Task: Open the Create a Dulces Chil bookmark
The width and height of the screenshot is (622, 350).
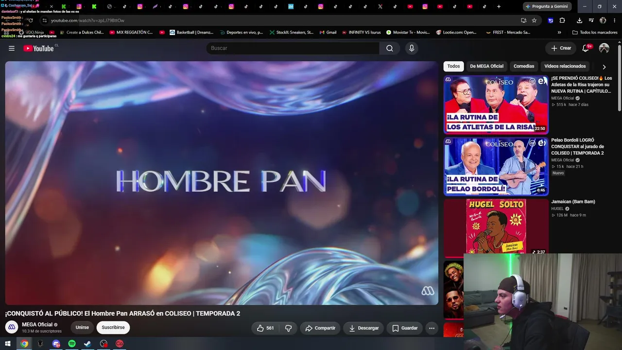Action: pos(82,33)
